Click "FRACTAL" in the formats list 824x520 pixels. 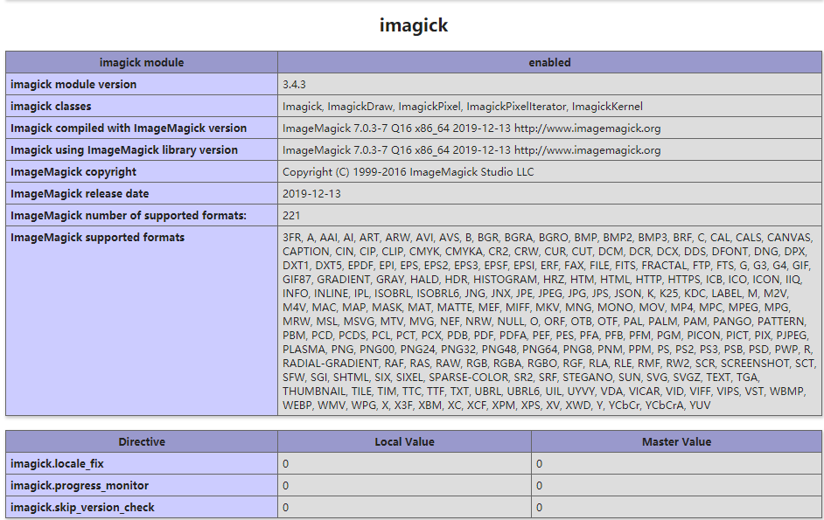664,266
